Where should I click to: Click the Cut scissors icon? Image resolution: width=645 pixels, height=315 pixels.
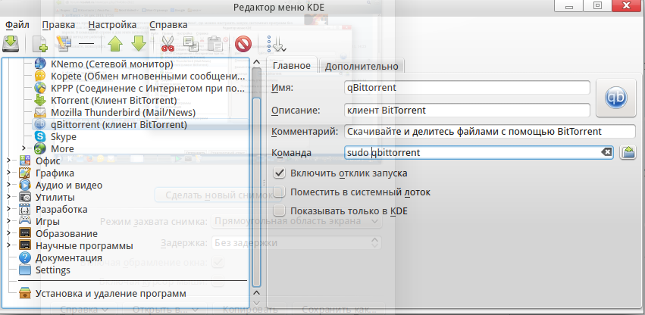click(x=168, y=43)
